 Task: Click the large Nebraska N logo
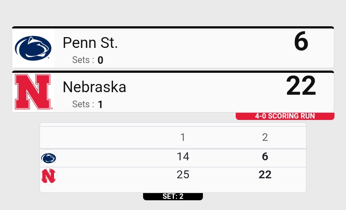tap(33, 92)
